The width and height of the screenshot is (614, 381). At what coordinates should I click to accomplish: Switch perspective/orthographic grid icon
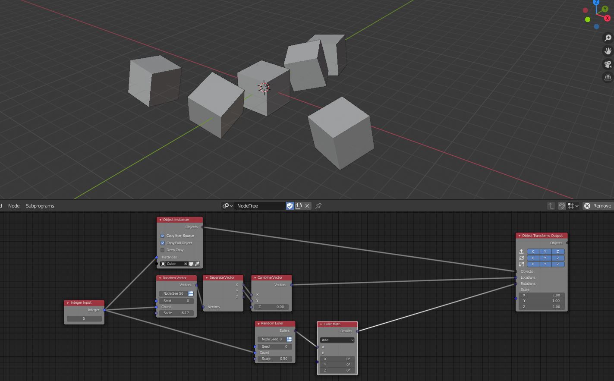pyautogui.click(x=608, y=78)
